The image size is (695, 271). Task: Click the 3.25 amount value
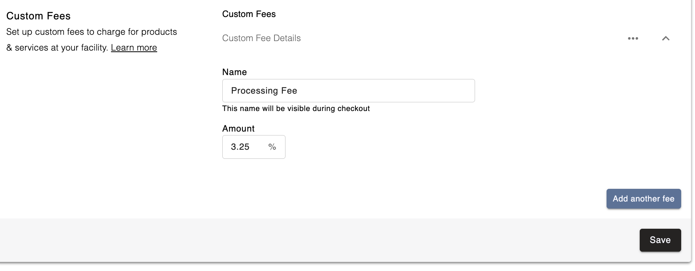(240, 147)
